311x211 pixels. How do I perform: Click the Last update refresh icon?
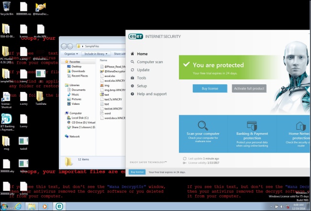pyautogui.click(x=185, y=158)
